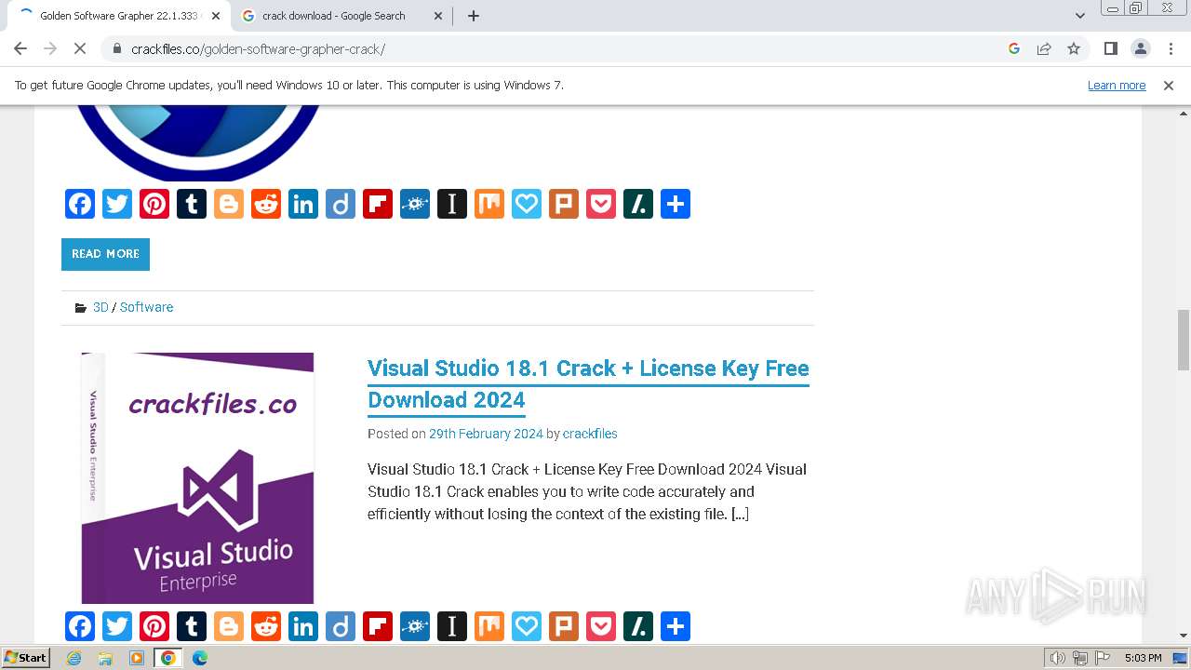The width and height of the screenshot is (1191, 670).
Task: Dismiss the Chrome update notification bar
Action: point(1169,85)
